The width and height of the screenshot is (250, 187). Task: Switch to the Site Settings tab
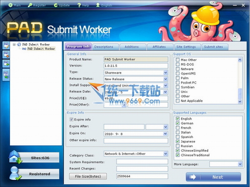(x=187, y=47)
